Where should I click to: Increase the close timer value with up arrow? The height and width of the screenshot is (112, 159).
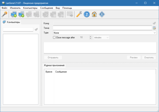pyautogui.click(x=91, y=37)
